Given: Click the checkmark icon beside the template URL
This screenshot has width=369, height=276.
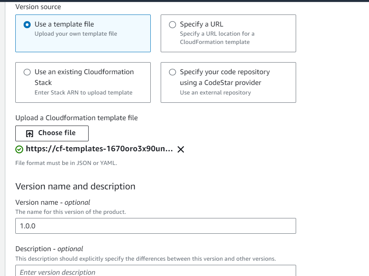Looking at the screenshot, I should pyautogui.click(x=19, y=150).
